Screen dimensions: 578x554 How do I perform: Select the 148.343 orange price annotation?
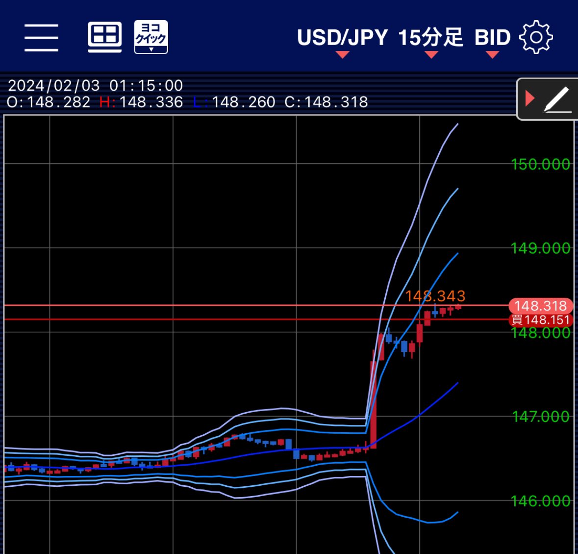pyautogui.click(x=436, y=296)
